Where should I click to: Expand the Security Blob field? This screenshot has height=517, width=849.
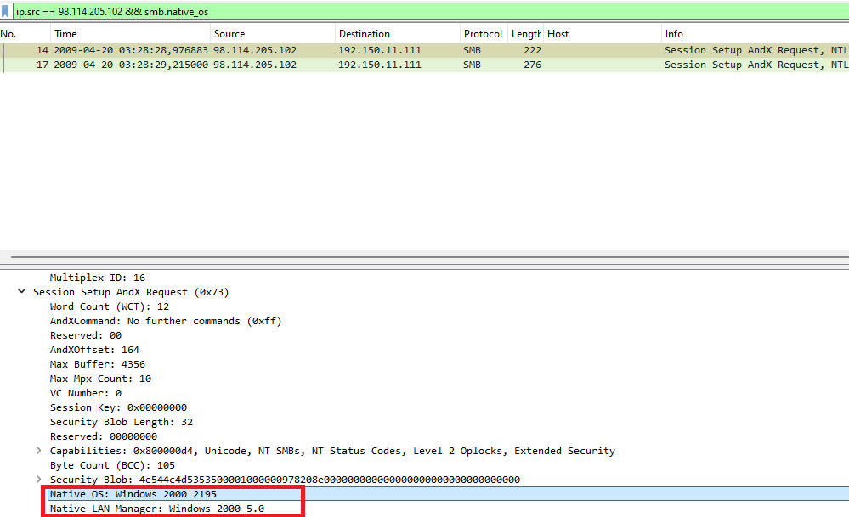click(38, 480)
